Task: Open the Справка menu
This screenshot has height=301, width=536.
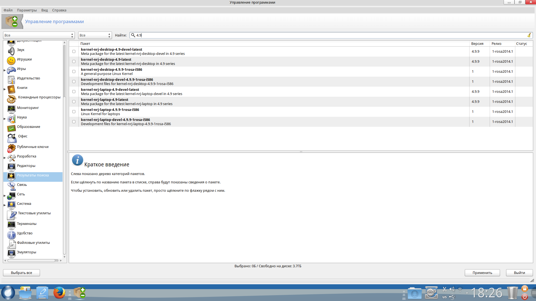Action: click(x=59, y=10)
